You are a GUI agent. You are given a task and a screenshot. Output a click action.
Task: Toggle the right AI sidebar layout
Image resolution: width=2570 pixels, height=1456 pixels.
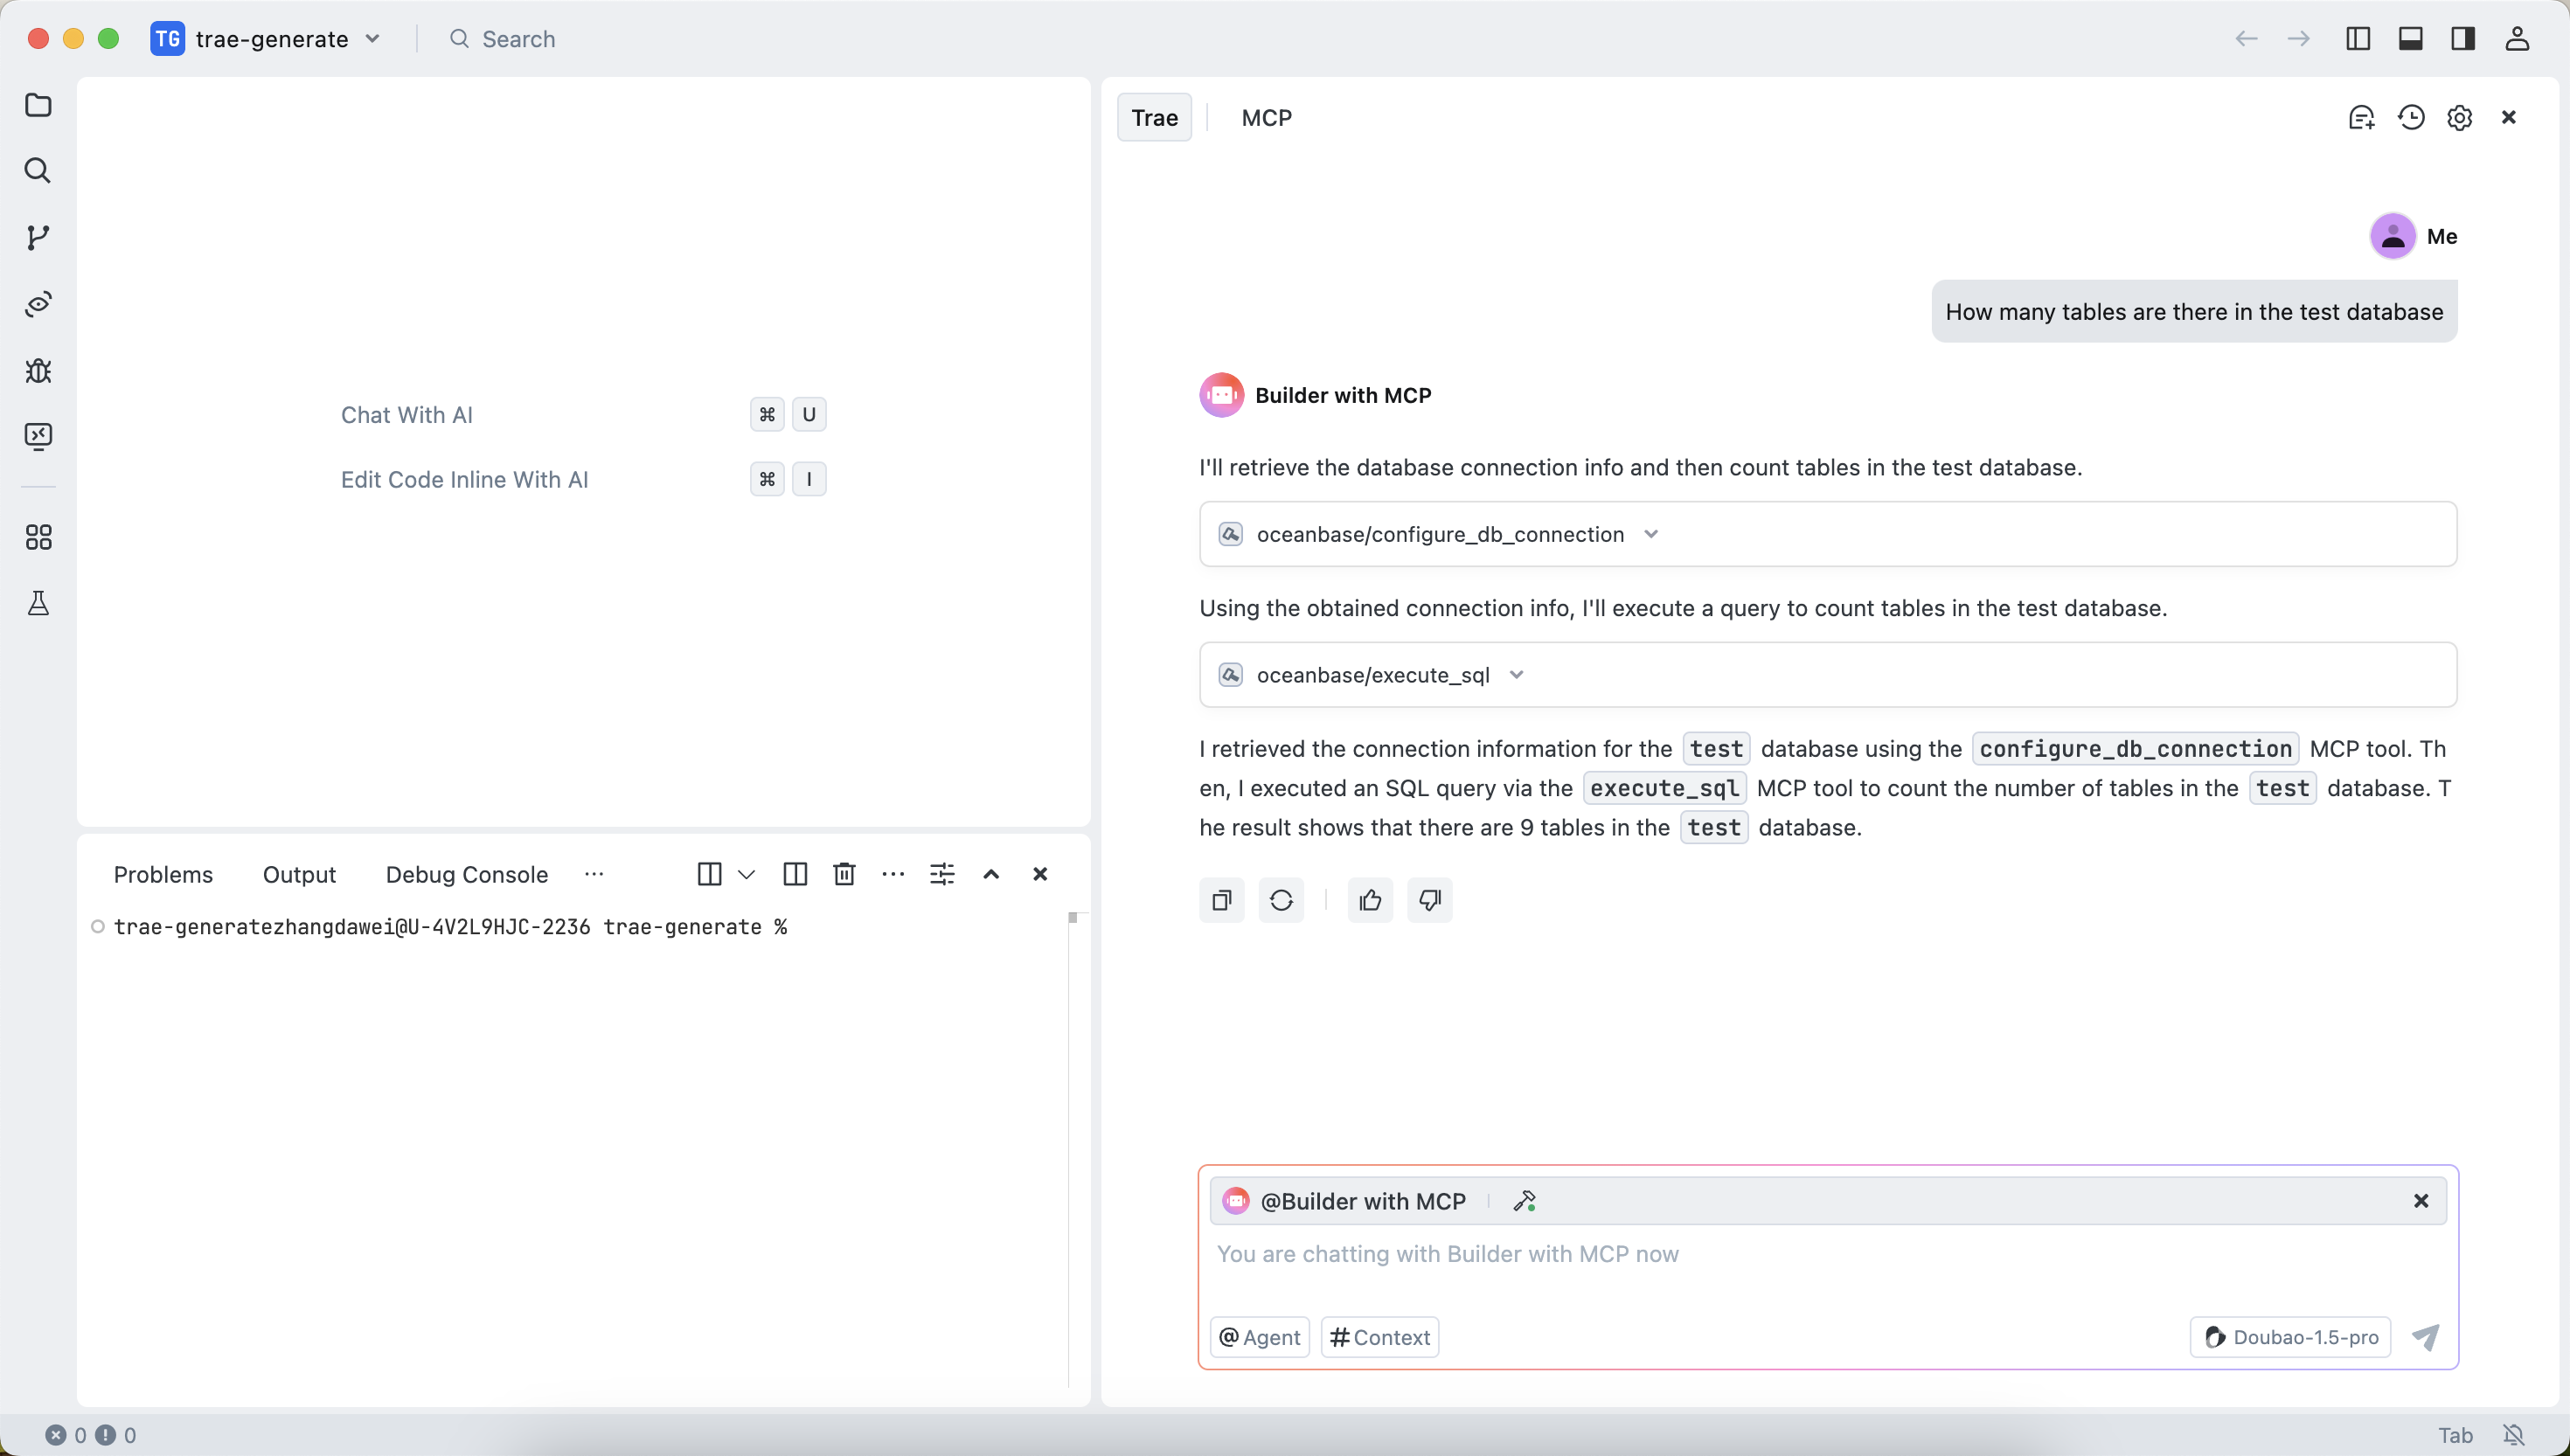[2463, 39]
